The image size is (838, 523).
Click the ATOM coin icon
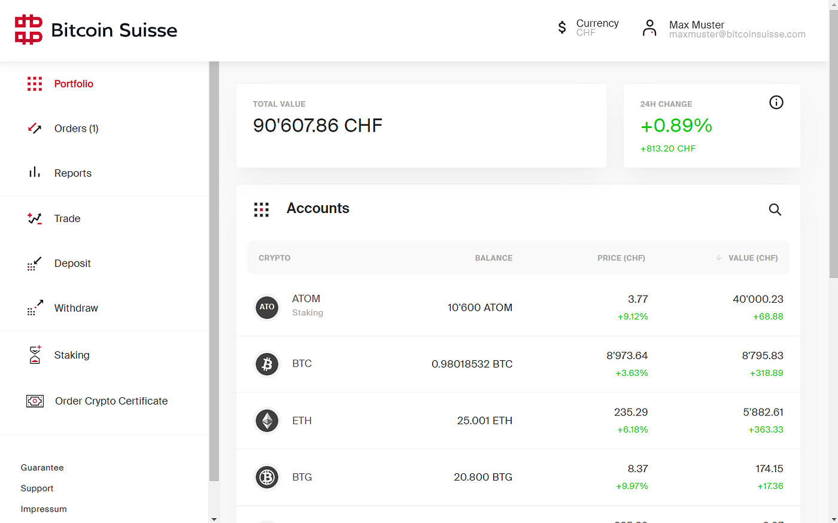coord(267,307)
